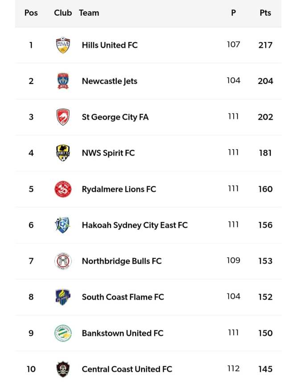Viewport: 296px width, 384px height.
Task: Open Central Coast United FC team link
Action: [127, 369]
